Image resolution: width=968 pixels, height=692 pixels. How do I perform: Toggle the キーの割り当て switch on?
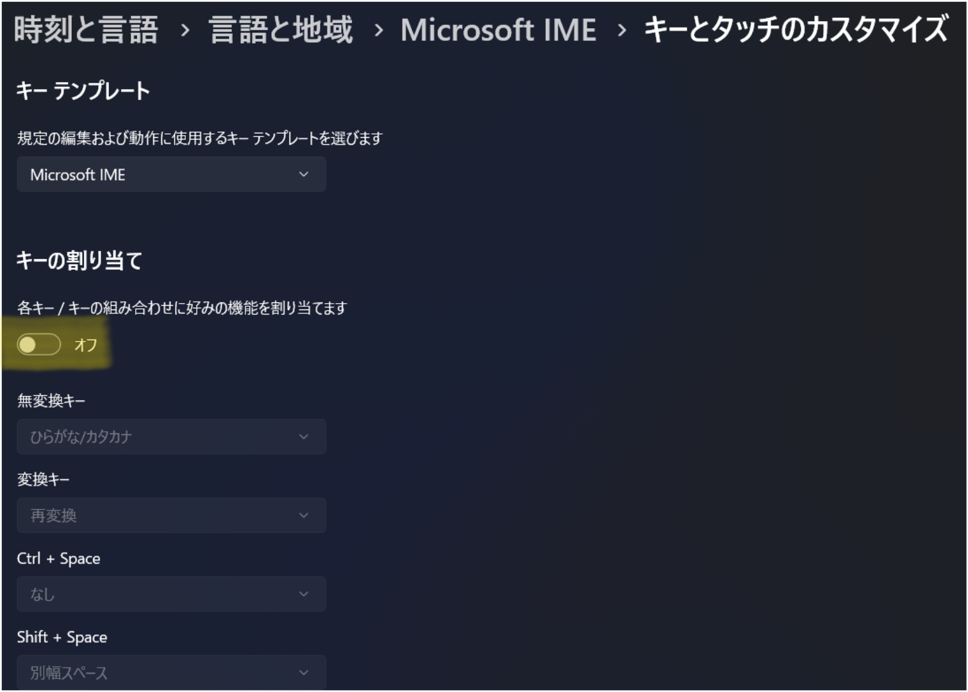coord(38,345)
